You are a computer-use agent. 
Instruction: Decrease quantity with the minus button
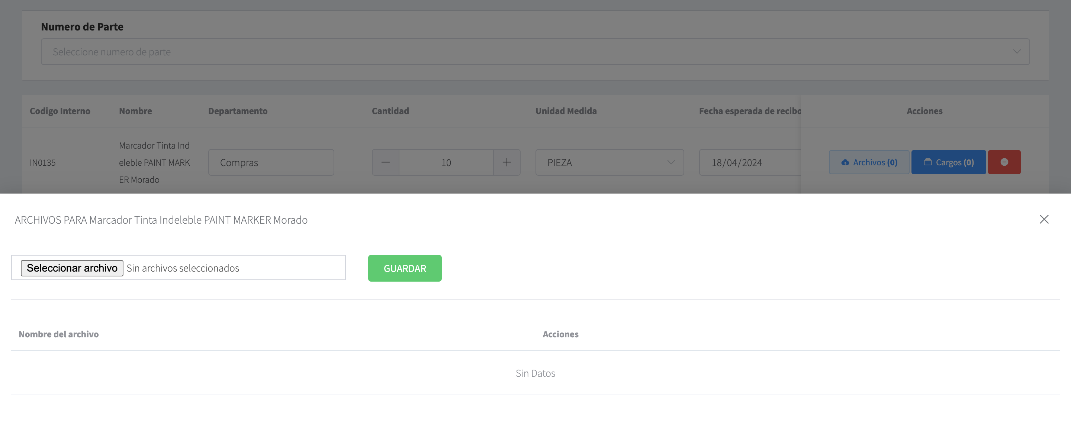[385, 162]
